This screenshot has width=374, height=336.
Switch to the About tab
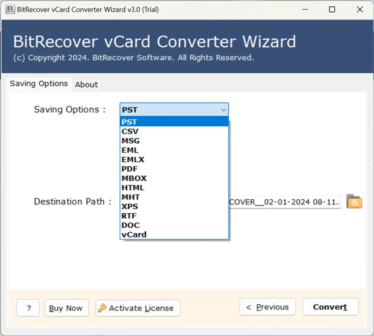86,84
